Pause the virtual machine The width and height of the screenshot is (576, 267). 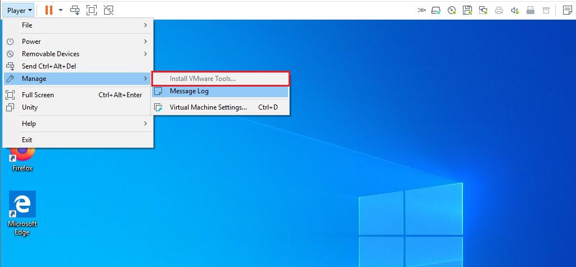point(49,10)
